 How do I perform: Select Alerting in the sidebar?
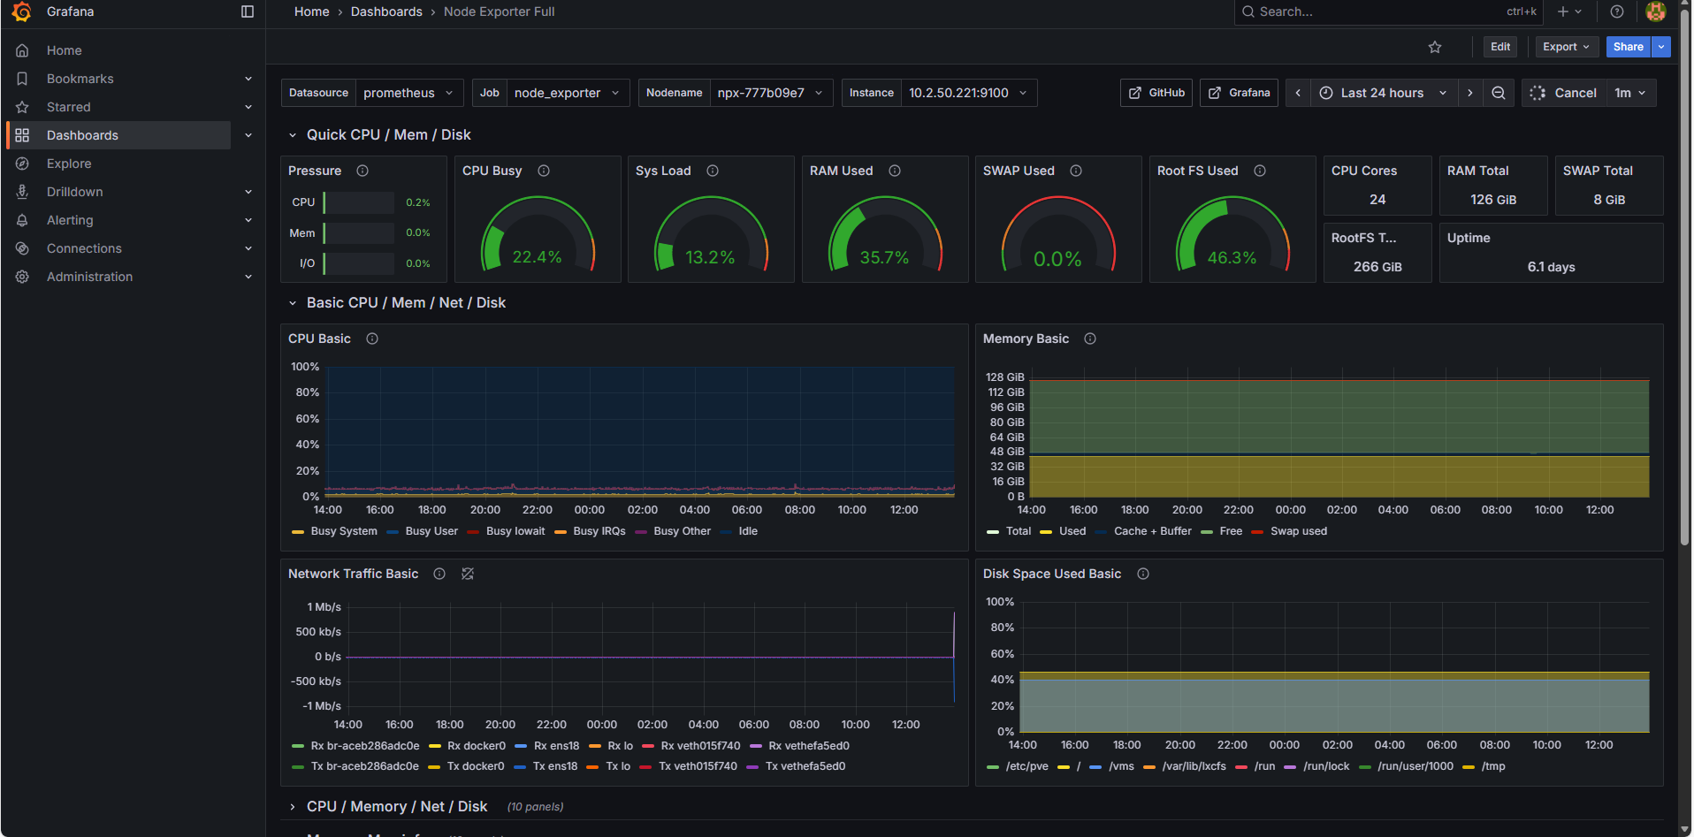[68, 220]
